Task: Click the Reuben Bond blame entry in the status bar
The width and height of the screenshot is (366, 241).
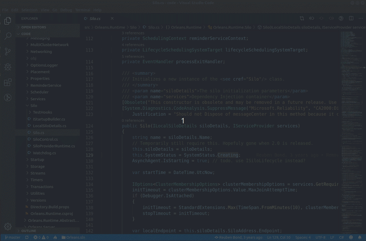Action: (238, 238)
